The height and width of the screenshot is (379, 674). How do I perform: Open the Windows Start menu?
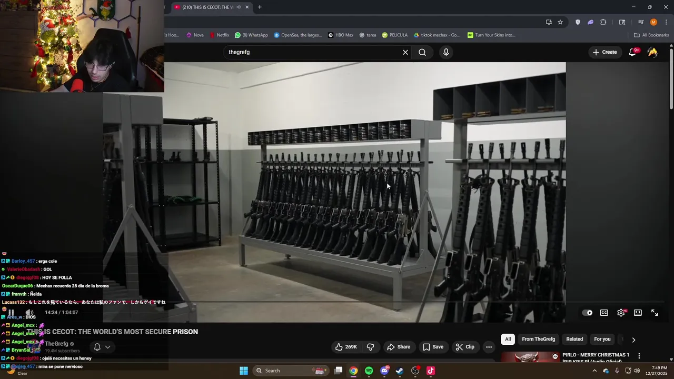tap(244, 371)
